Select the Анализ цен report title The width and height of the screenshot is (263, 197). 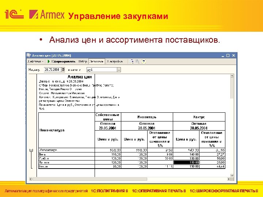pyautogui.click(x=80, y=77)
